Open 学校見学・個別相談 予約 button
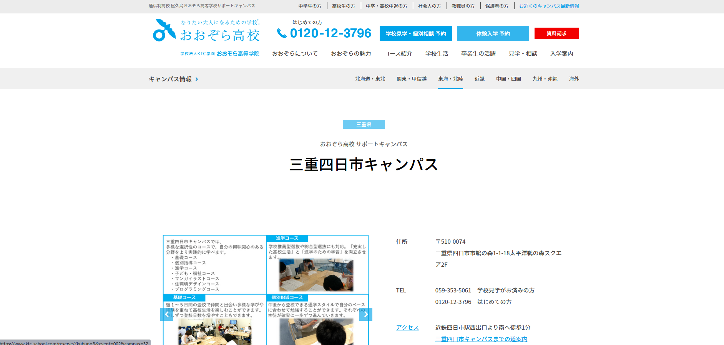This screenshot has height=345, width=724. click(x=416, y=33)
